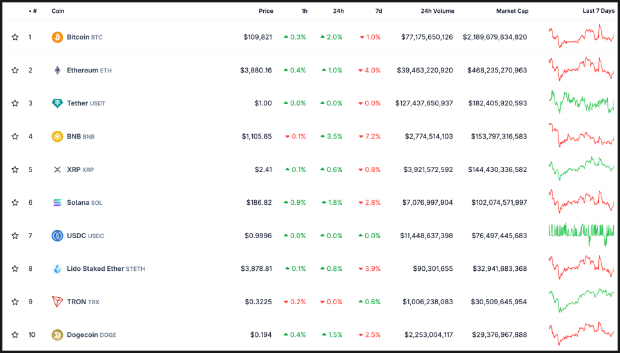Image resolution: width=620 pixels, height=353 pixels.
Task: Click the TRON logo icon
Action: click(x=57, y=302)
